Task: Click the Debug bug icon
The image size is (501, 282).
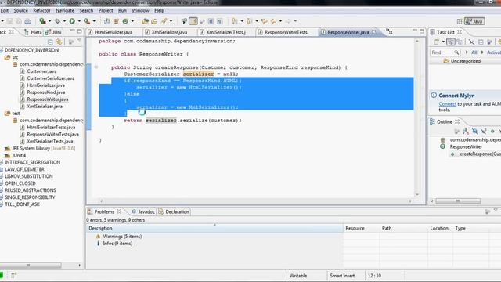Action: [57, 21]
